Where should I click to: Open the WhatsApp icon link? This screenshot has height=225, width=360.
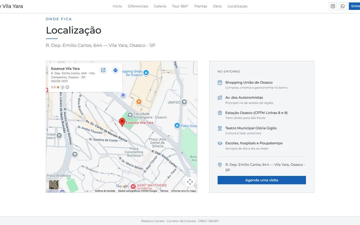pyautogui.click(x=342, y=6)
